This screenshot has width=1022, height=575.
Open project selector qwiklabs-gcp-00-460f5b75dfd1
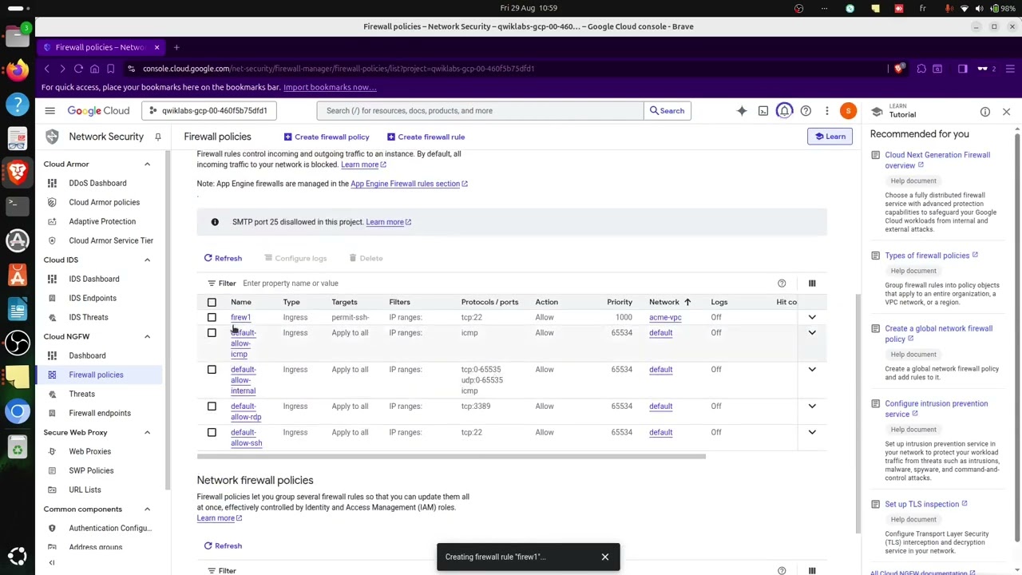point(209,111)
